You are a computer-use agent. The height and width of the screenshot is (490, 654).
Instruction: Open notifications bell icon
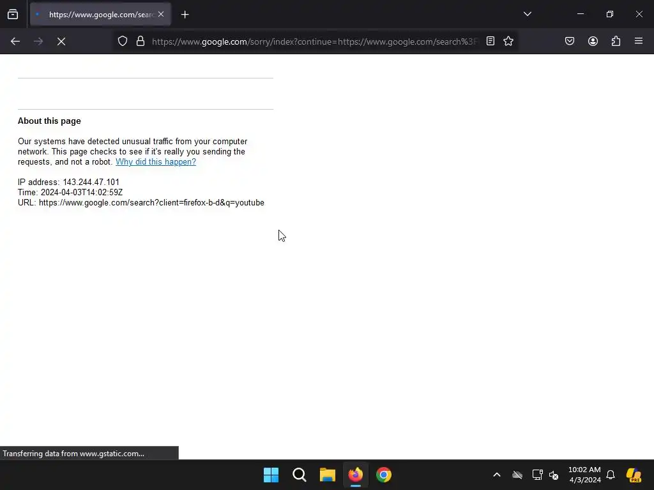pos(611,475)
